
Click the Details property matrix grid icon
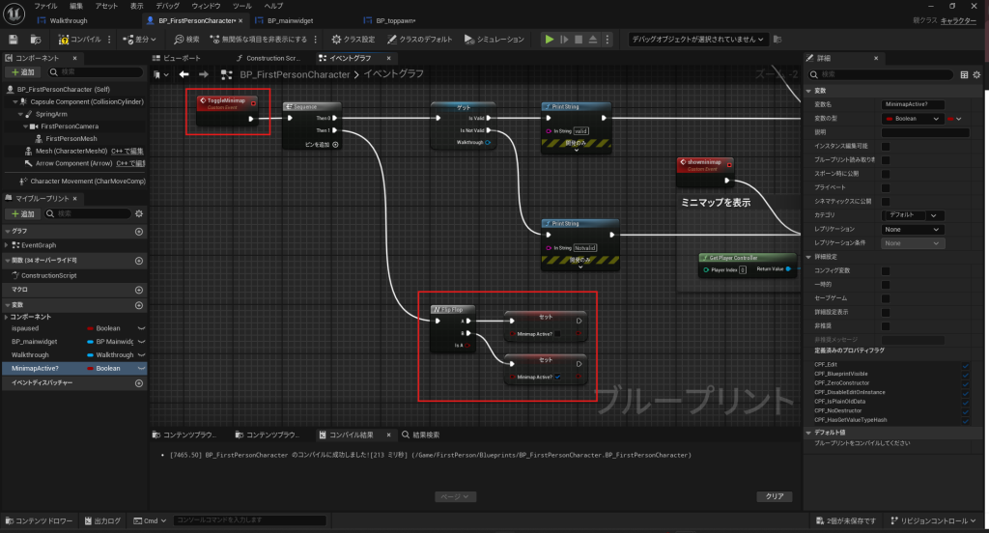[x=963, y=74]
